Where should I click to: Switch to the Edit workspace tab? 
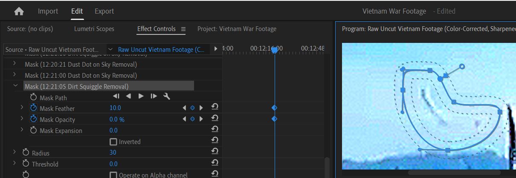77,11
